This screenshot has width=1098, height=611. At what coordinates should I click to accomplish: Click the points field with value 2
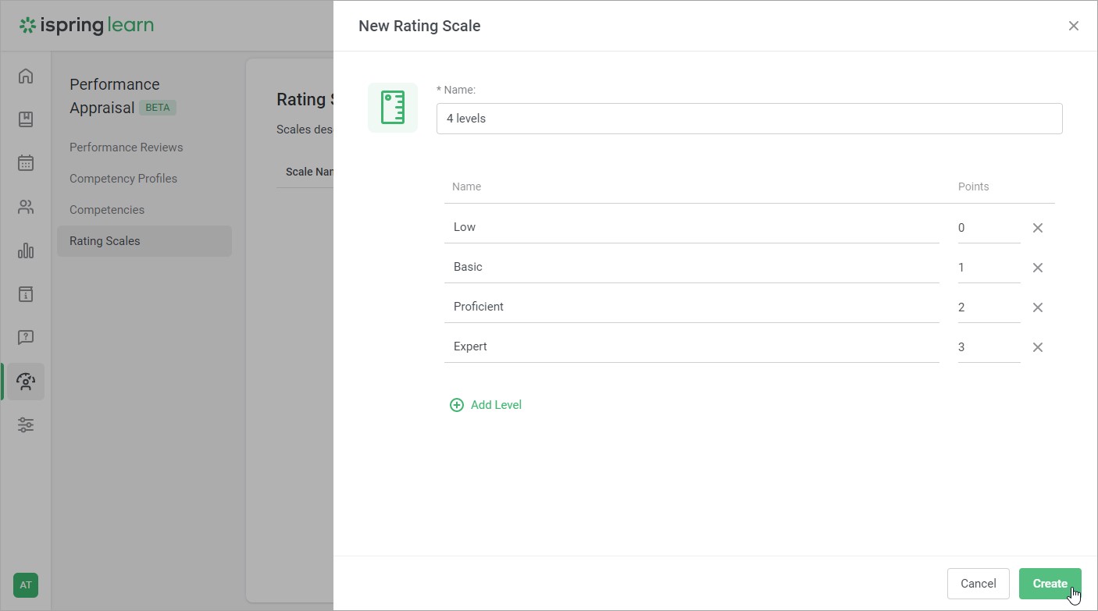tap(989, 307)
